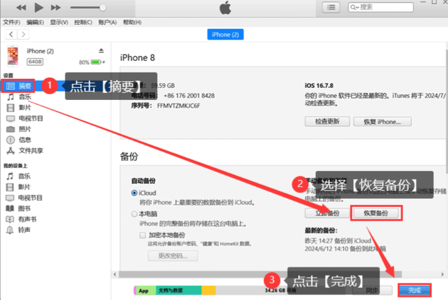Click the iPhone device thumbnail

coord(13,56)
